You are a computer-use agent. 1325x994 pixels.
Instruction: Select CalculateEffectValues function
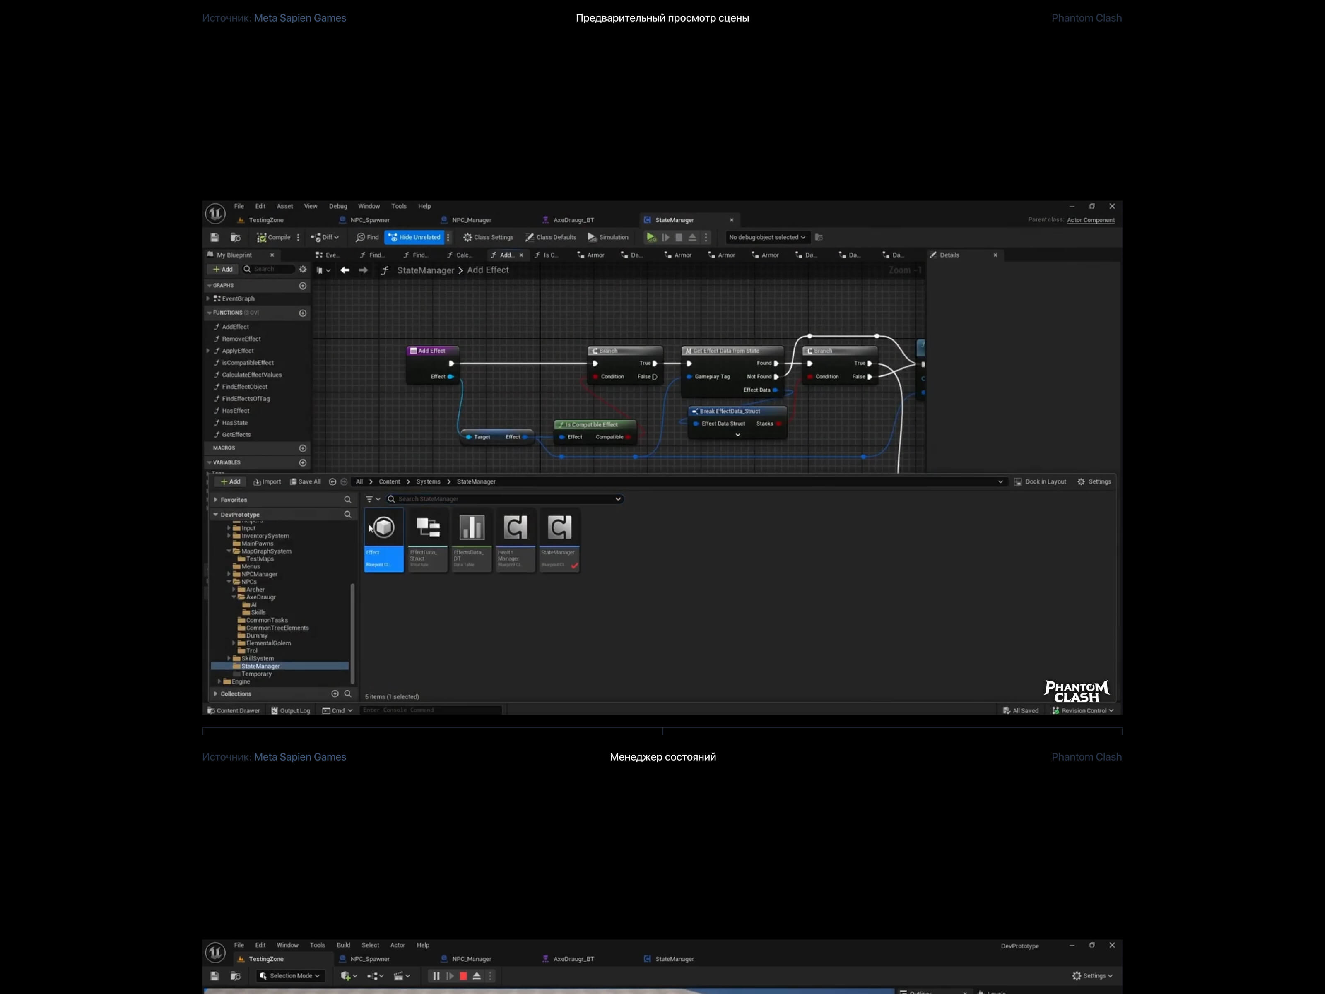252,375
